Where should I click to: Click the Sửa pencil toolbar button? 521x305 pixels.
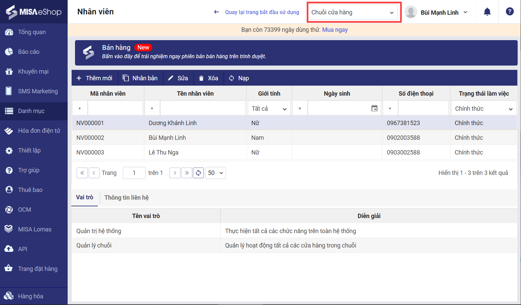[178, 78]
